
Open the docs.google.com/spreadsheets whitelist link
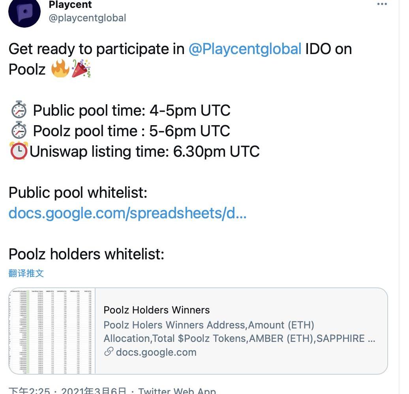128,213
